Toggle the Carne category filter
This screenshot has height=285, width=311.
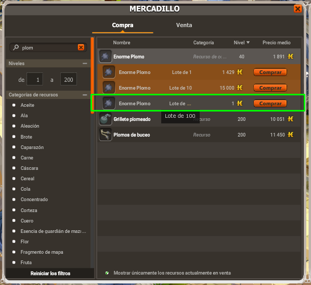pyautogui.click(x=14, y=157)
